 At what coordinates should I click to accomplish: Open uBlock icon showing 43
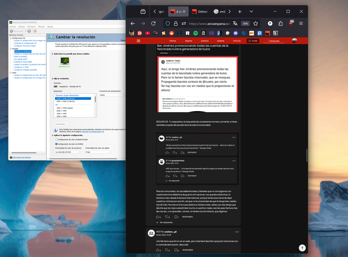[x=291, y=23]
